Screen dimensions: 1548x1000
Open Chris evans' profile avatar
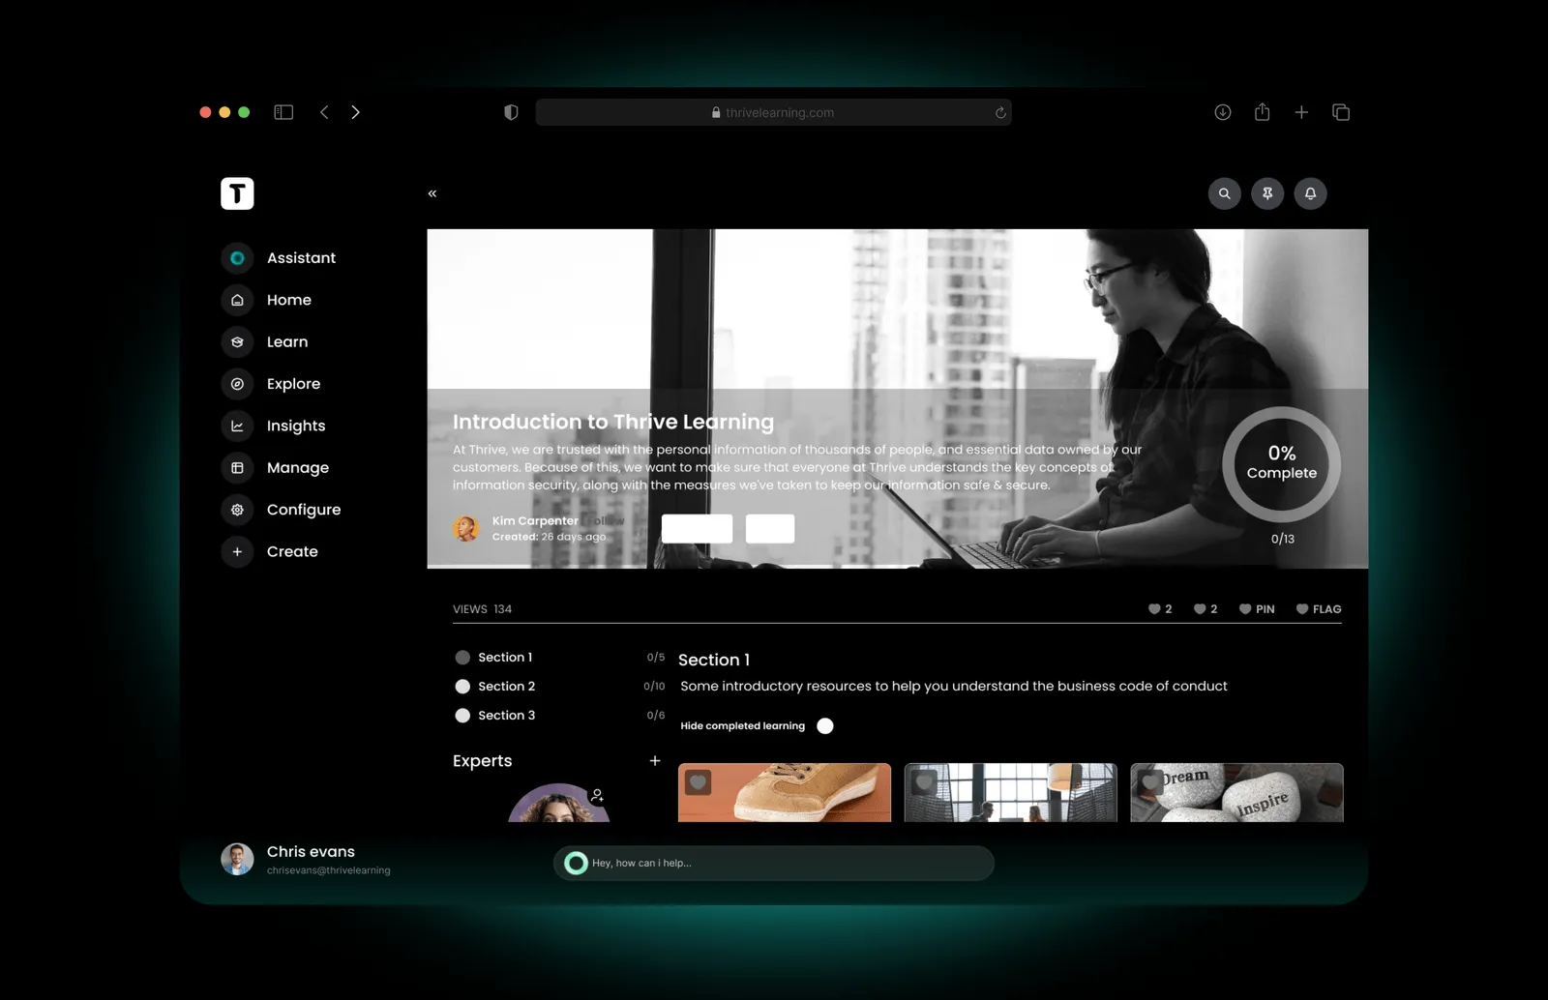point(237,859)
